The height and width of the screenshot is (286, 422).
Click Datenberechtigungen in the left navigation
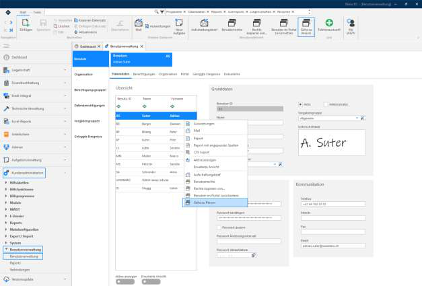pyautogui.click(x=90, y=106)
